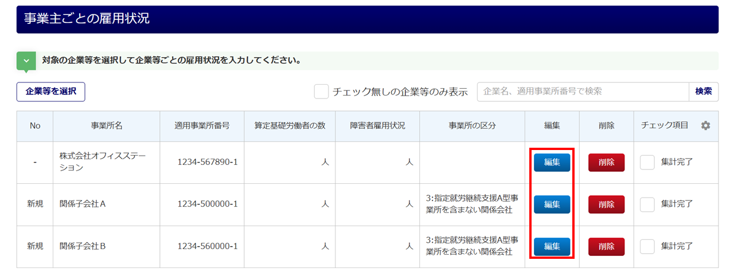Delete the 関係子会社A row with 削除
734x276 pixels.
(606, 204)
